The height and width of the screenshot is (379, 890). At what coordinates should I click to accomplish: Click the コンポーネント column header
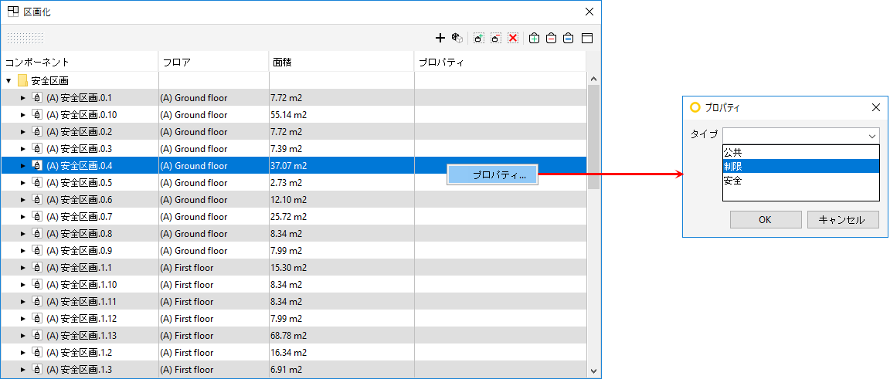(80, 63)
